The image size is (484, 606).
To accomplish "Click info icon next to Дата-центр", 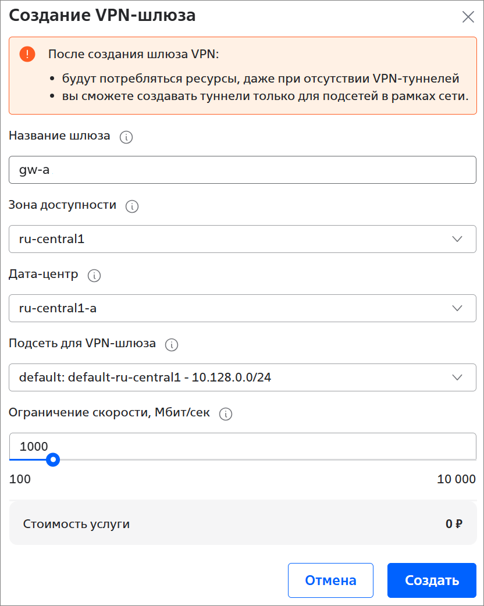I will click(x=94, y=276).
